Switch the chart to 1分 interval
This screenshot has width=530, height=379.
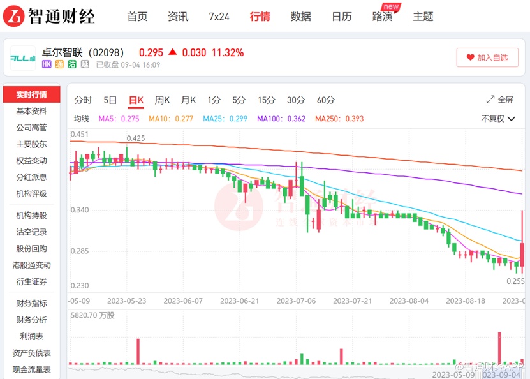[214, 100]
